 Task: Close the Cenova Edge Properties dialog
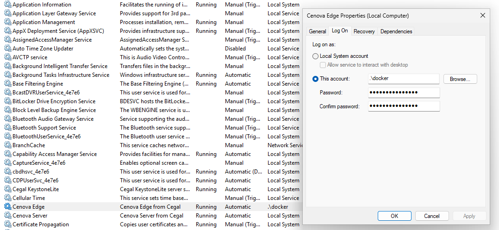pyautogui.click(x=483, y=16)
